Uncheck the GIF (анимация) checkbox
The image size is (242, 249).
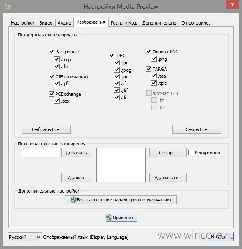point(51,76)
